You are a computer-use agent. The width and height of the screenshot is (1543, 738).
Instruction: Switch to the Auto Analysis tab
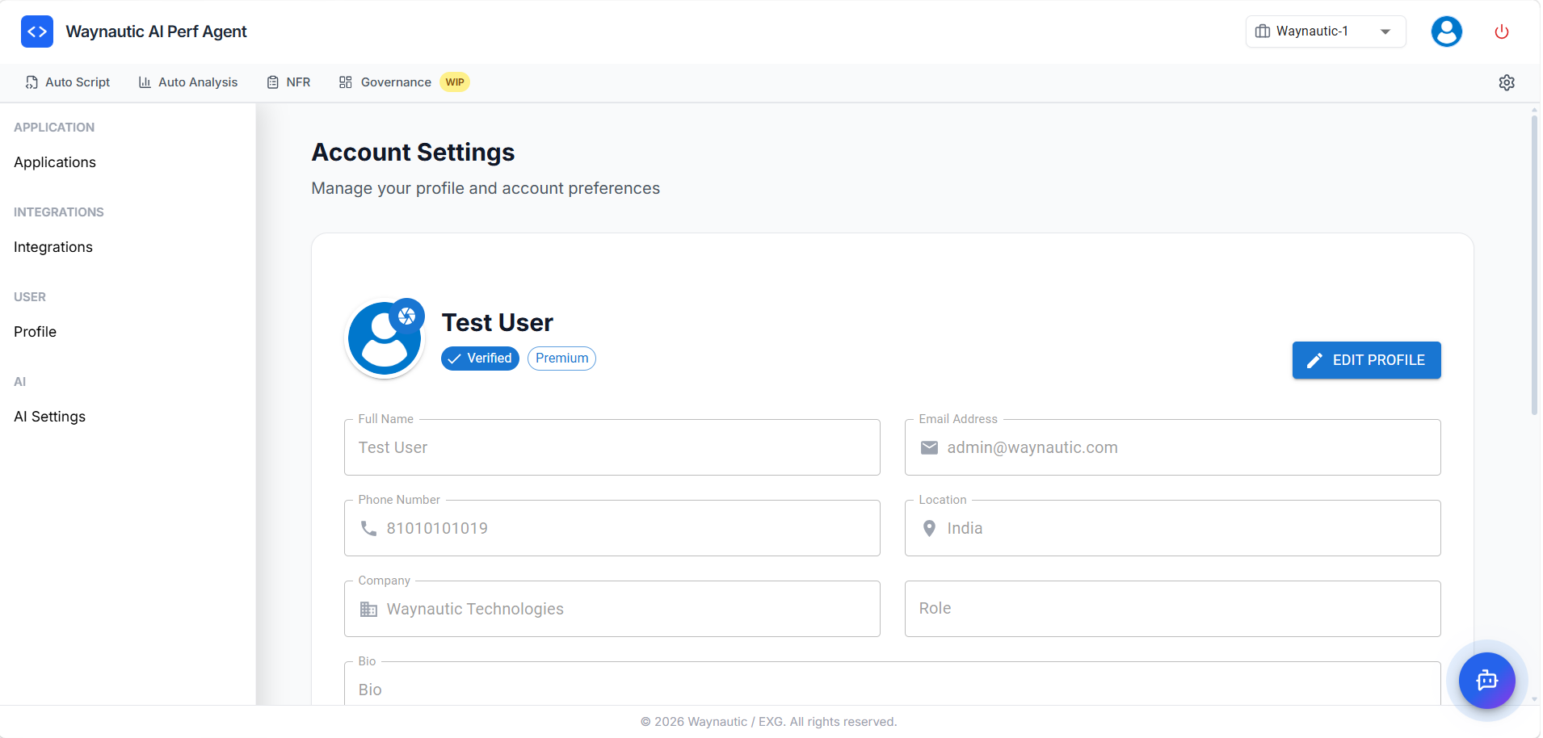click(188, 82)
